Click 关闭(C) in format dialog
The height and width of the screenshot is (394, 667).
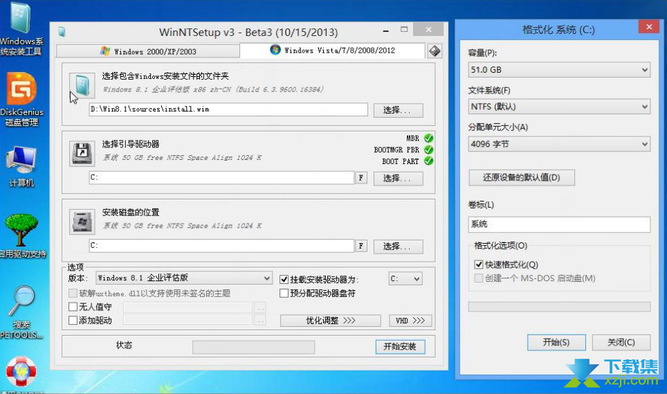tap(621, 342)
